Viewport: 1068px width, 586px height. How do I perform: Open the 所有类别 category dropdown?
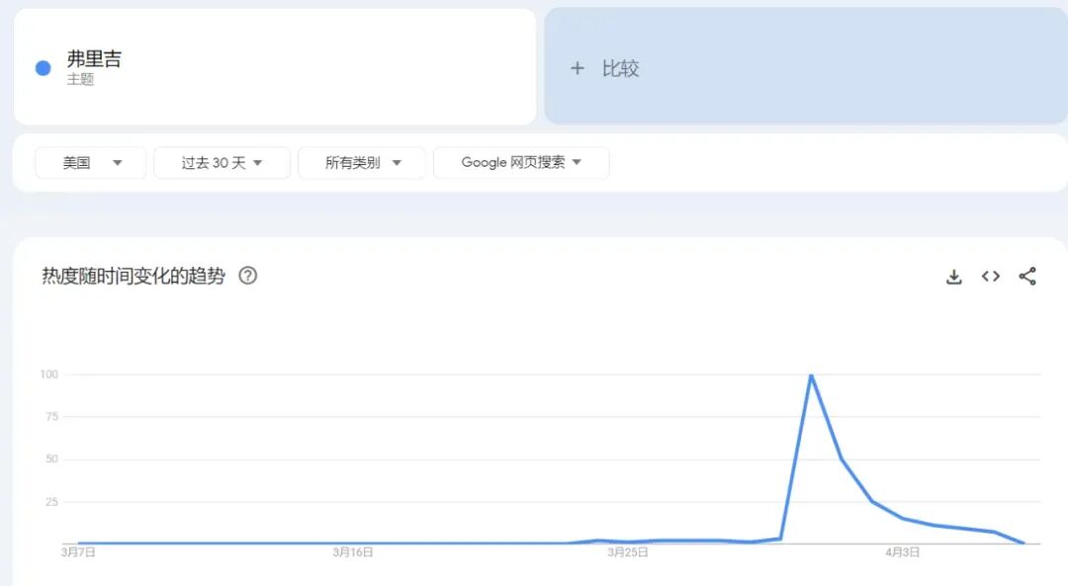(362, 163)
